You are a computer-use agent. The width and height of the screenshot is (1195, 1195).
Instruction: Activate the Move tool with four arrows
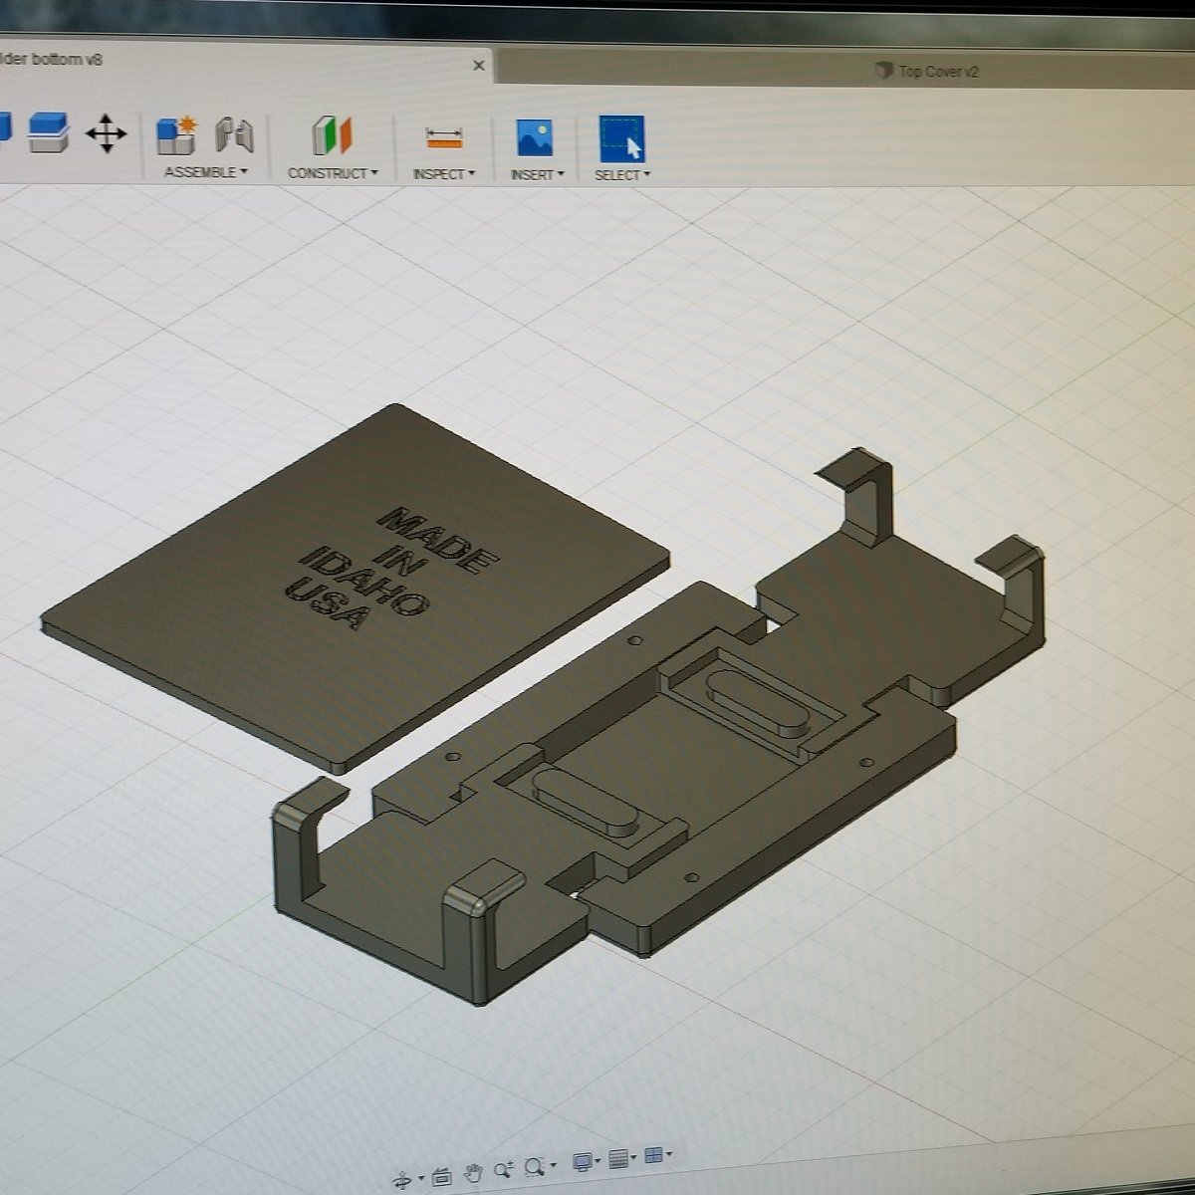pyautogui.click(x=106, y=133)
